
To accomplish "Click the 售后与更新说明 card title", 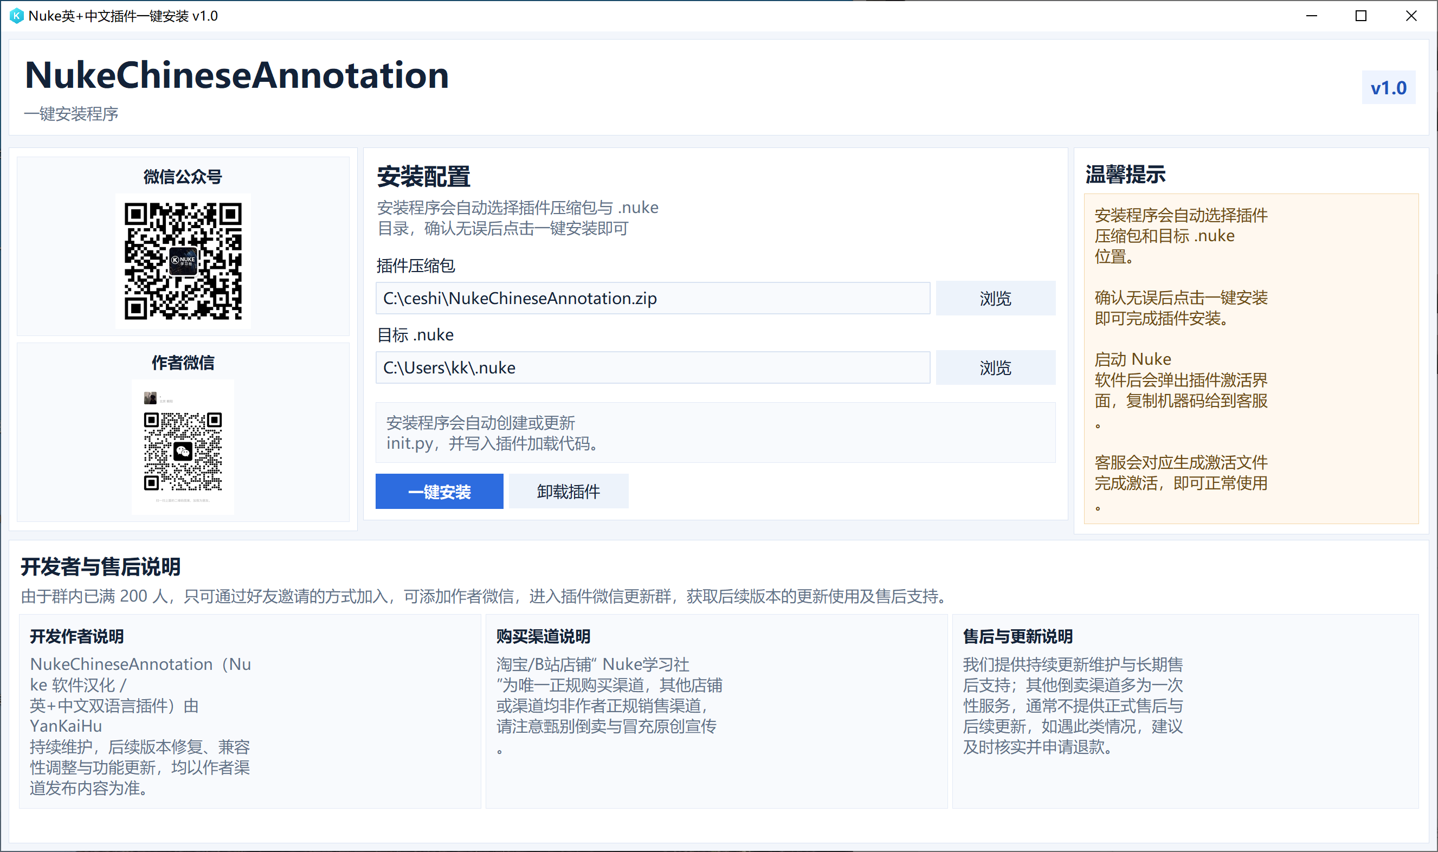I will pos(1018,637).
